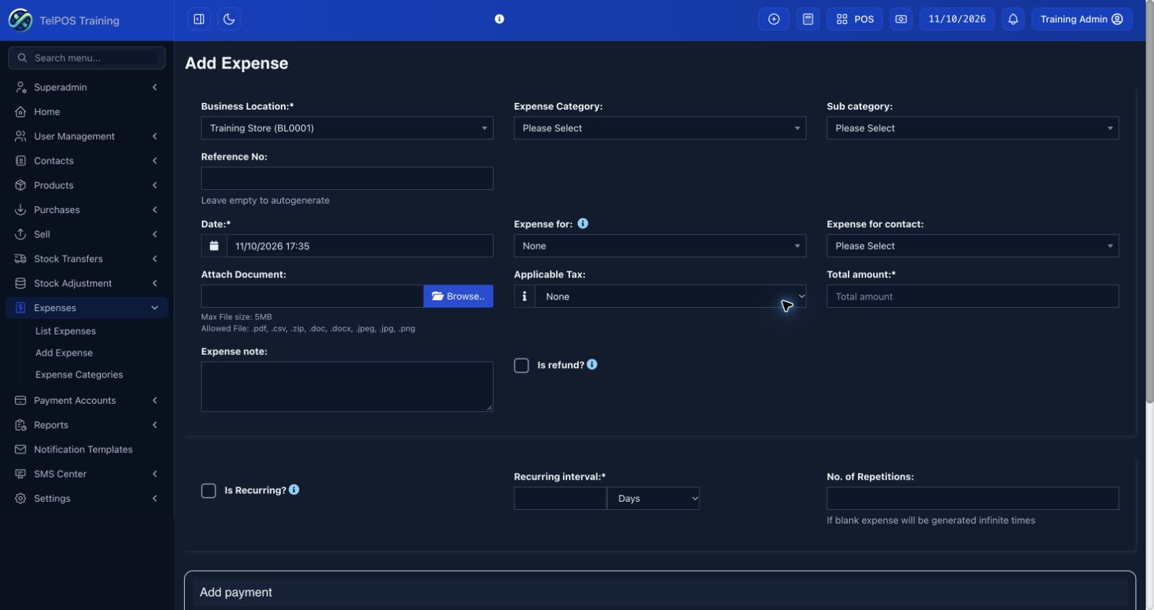Click the No. of Repetitions field
Viewport: 1154px width, 610px height.
[x=973, y=498]
